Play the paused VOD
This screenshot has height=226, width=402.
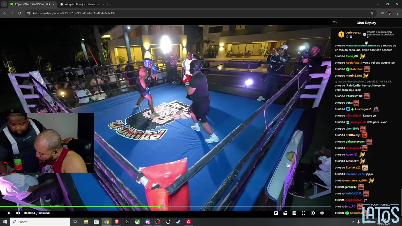[9, 213]
